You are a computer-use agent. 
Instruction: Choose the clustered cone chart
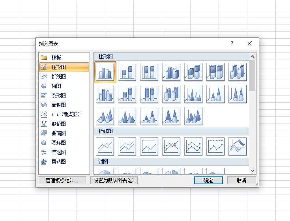193,94
